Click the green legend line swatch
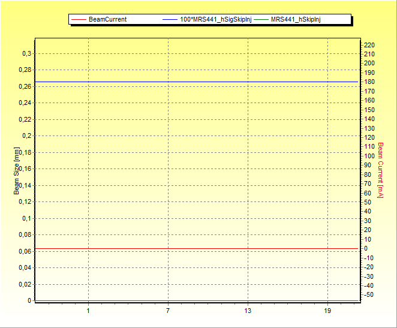The width and height of the screenshot is (397, 328). (x=261, y=19)
